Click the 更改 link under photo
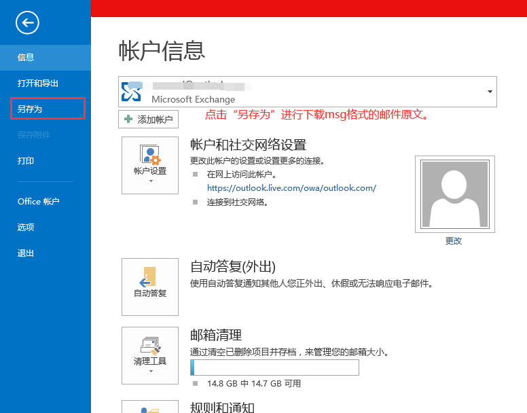 pyautogui.click(x=454, y=241)
